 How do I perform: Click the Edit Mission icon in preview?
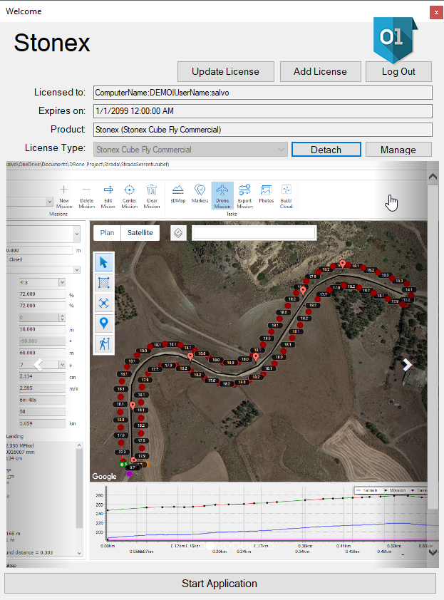[108, 196]
